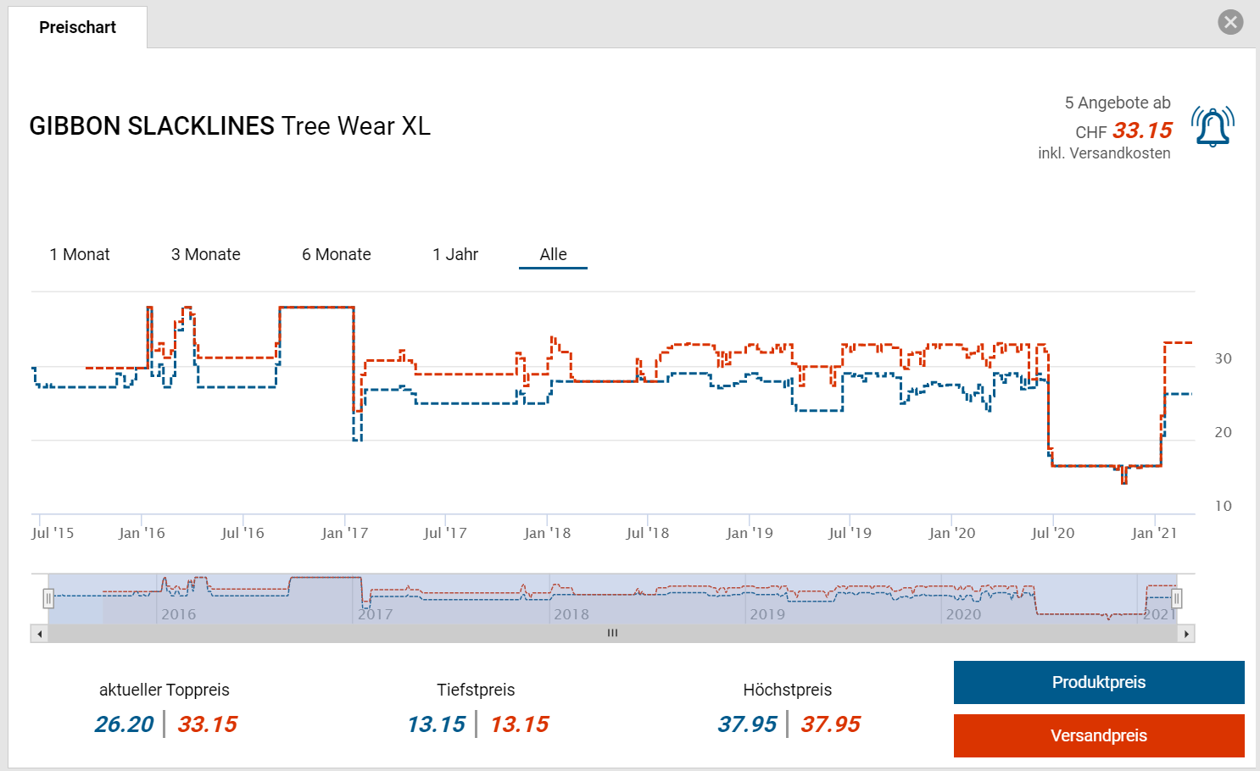Screen dimensions: 1260x771
Task: Click the navigator scrollbar right arrow
Action: 1186,634
